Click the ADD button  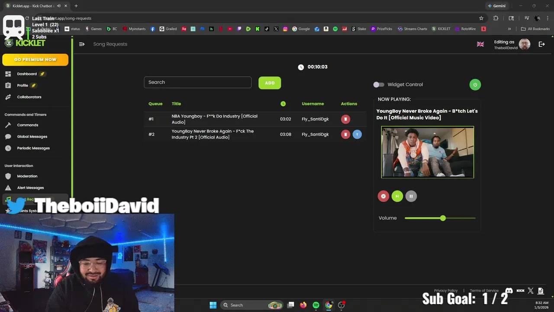click(270, 83)
